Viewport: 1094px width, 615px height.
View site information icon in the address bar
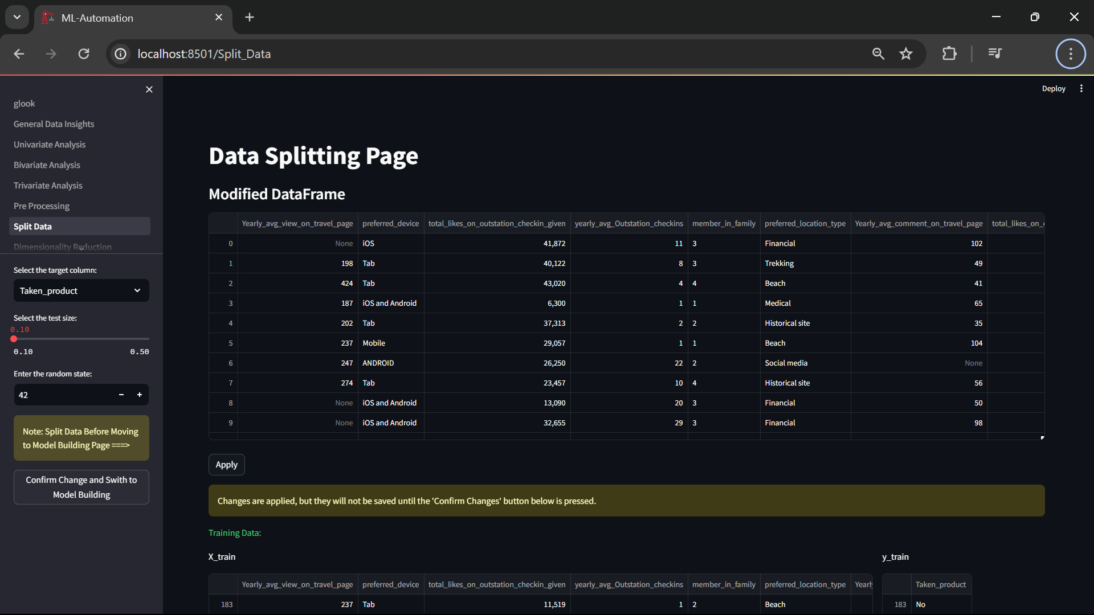121,54
